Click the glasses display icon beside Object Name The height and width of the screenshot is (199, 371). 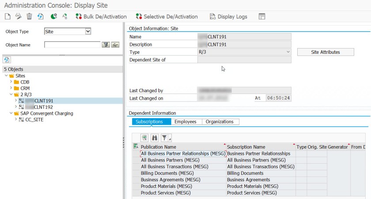[115, 45]
